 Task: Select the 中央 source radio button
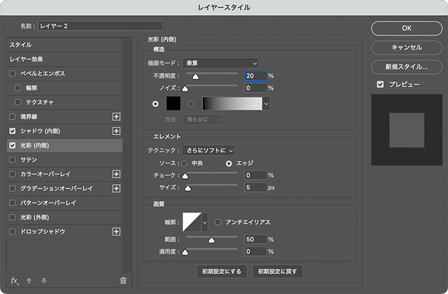185,163
